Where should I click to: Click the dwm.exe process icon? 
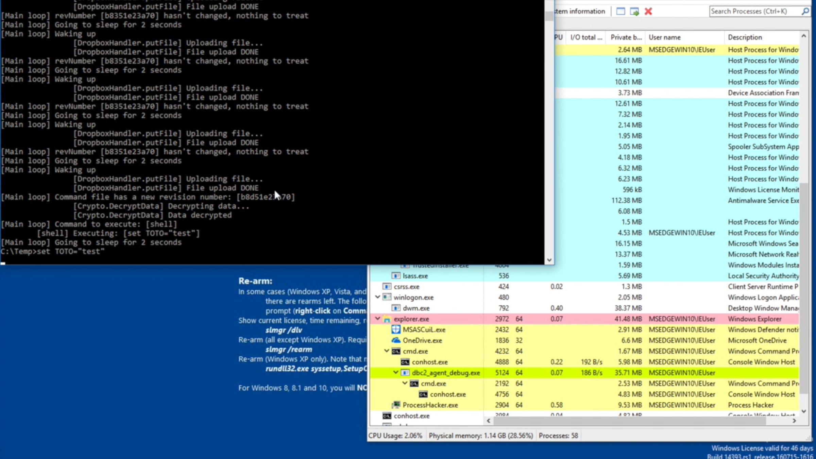[x=396, y=308]
